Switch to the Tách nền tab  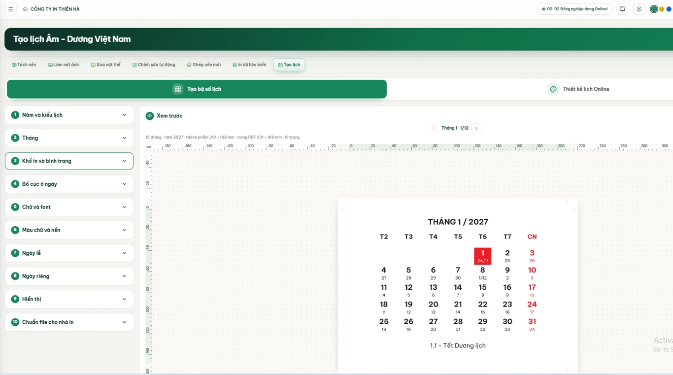tap(24, 65)
